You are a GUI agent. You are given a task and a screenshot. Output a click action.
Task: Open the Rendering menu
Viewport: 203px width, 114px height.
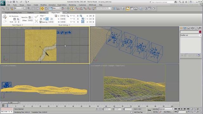(72, 5)
